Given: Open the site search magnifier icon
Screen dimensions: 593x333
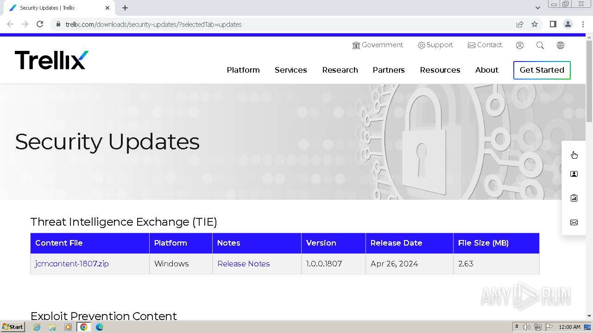Looking at the screenshot, I should click(540, 45).
